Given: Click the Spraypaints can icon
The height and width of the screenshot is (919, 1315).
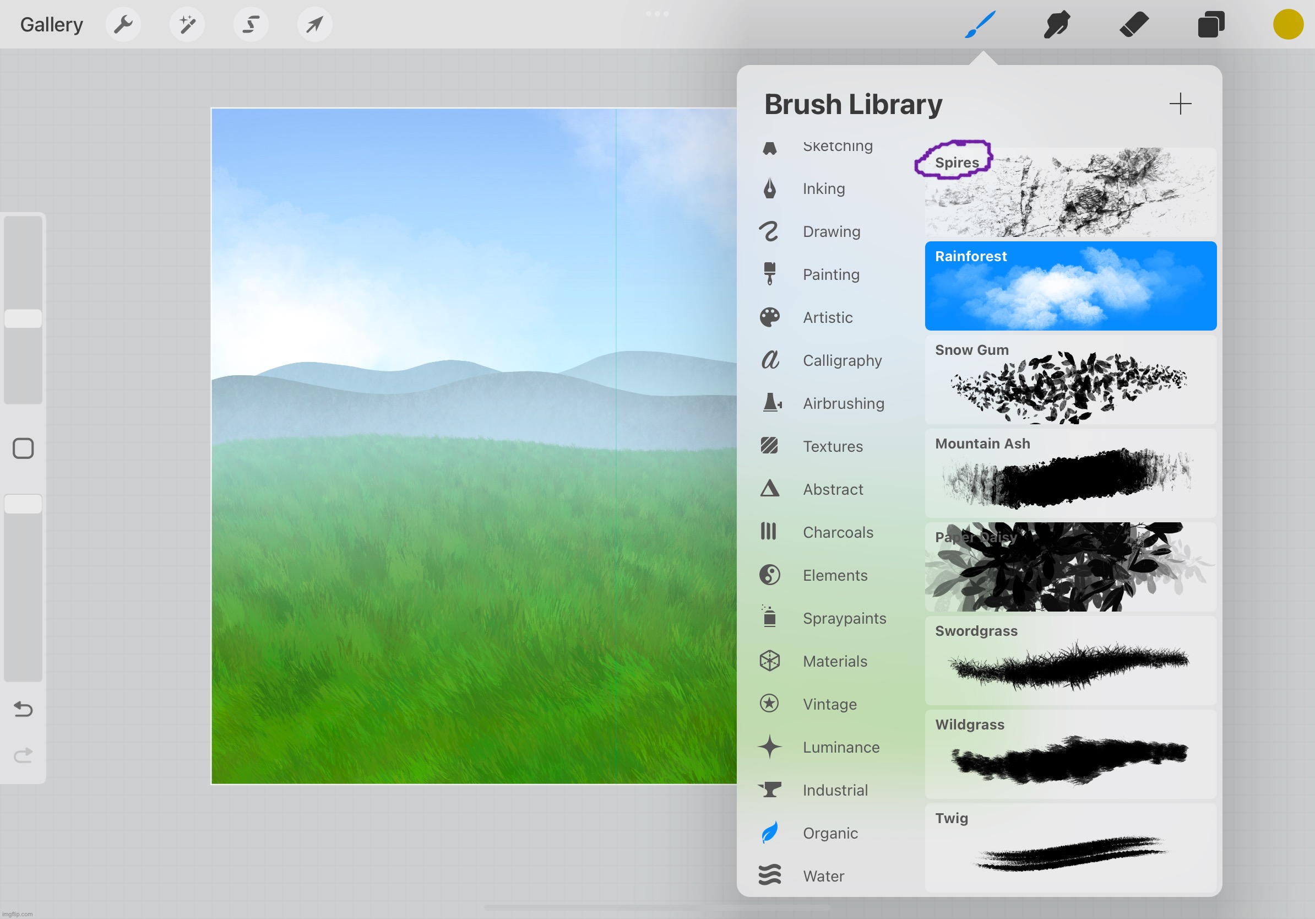Looking at the screenshot, I should click(x=769, y=617).
